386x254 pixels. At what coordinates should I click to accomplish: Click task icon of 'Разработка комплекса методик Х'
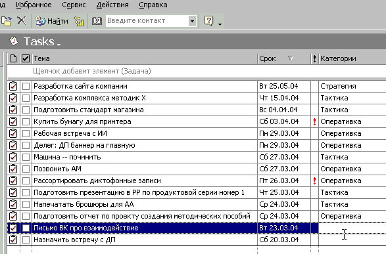tap(13, 98)
